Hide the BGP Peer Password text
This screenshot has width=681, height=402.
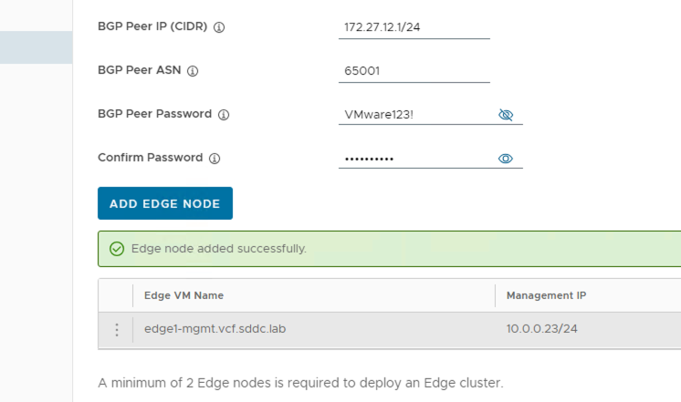click(506, 115)
